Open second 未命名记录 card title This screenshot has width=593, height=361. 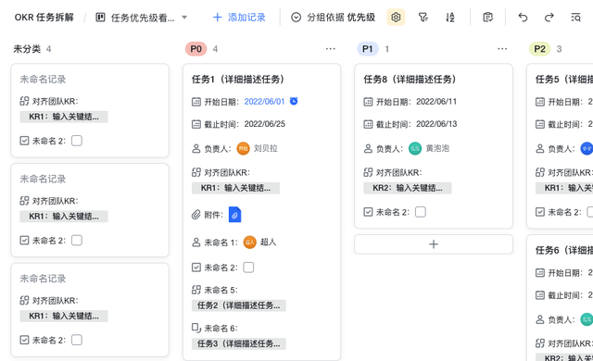[x=43, y=179]
